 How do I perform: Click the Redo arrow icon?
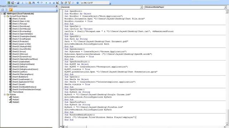click(x=42, y=3)
